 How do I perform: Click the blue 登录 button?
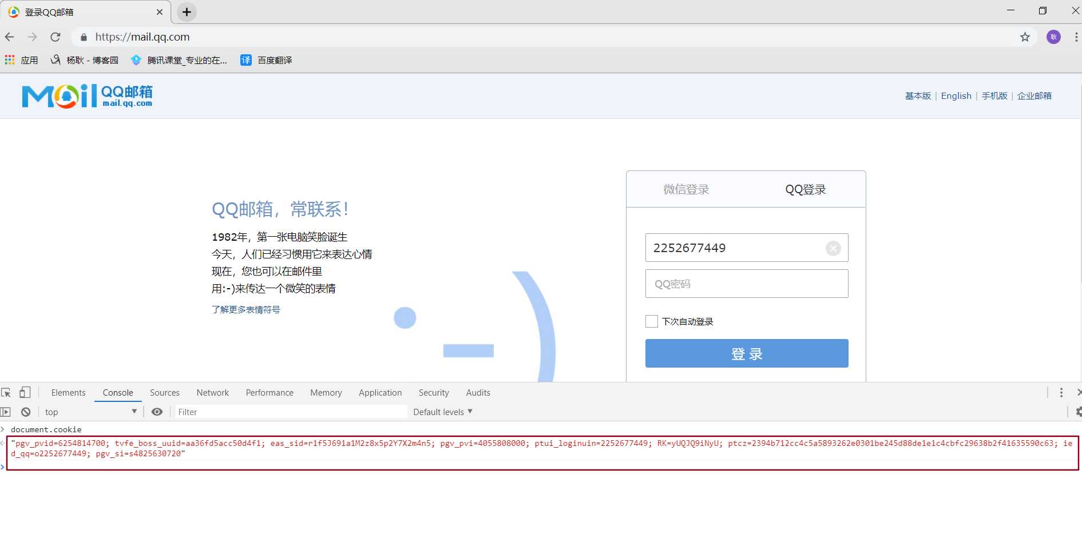point(747,353)
